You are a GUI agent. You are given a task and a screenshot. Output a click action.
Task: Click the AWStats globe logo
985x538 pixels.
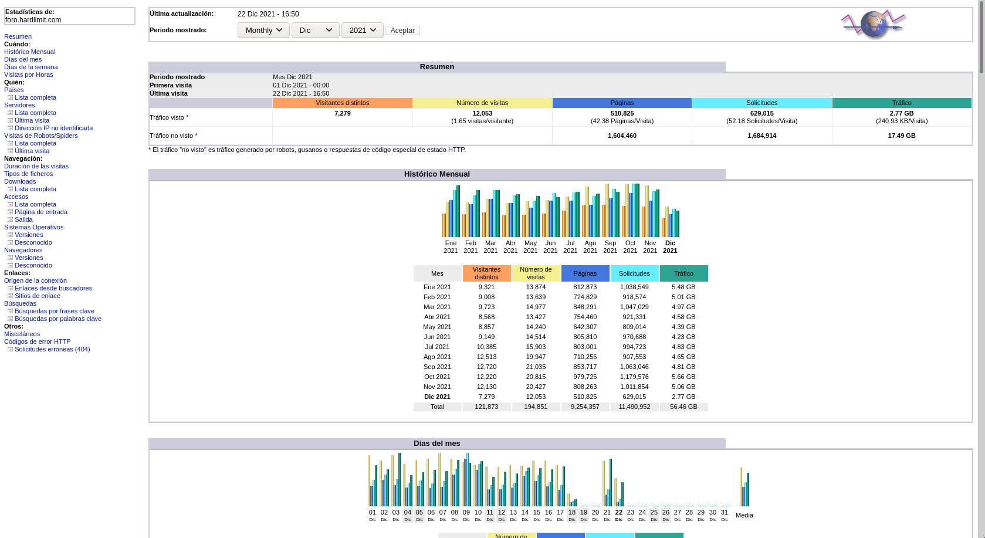tap(873, 25)
